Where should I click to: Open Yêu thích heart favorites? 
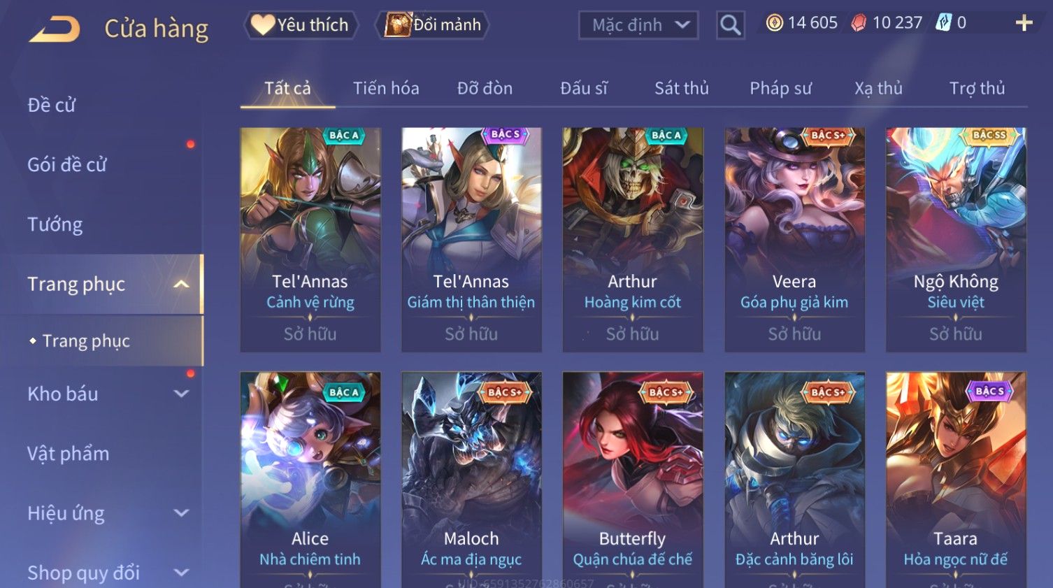301,25
